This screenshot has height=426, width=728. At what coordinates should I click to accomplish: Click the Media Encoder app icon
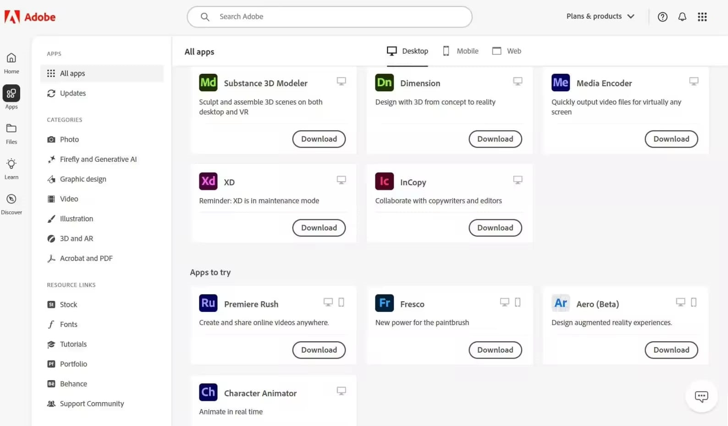point(561,83)
